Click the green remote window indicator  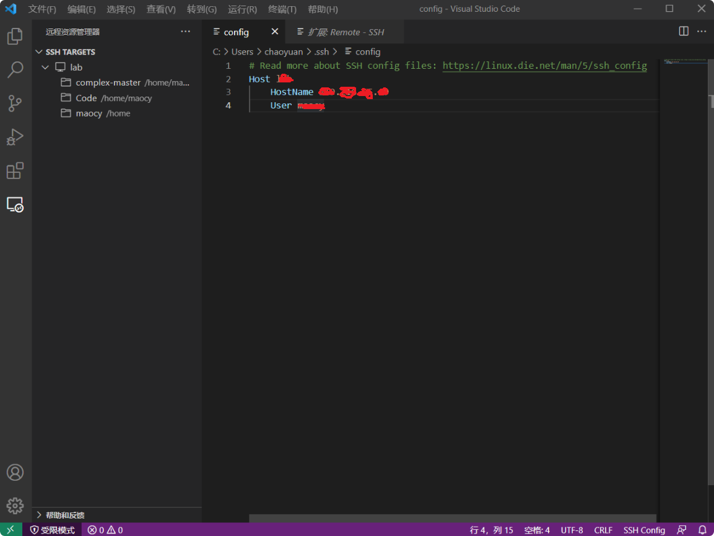pos(11,530)
